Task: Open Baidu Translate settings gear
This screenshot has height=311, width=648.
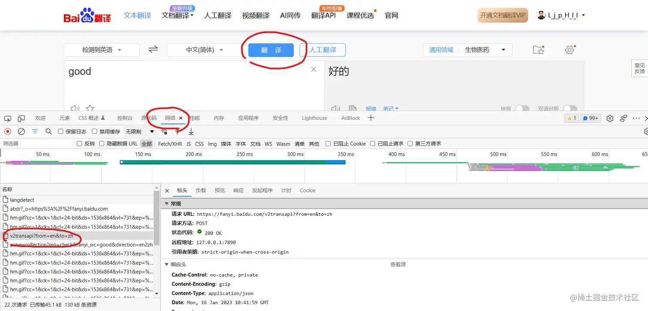Action: click(x=569, y=50)
